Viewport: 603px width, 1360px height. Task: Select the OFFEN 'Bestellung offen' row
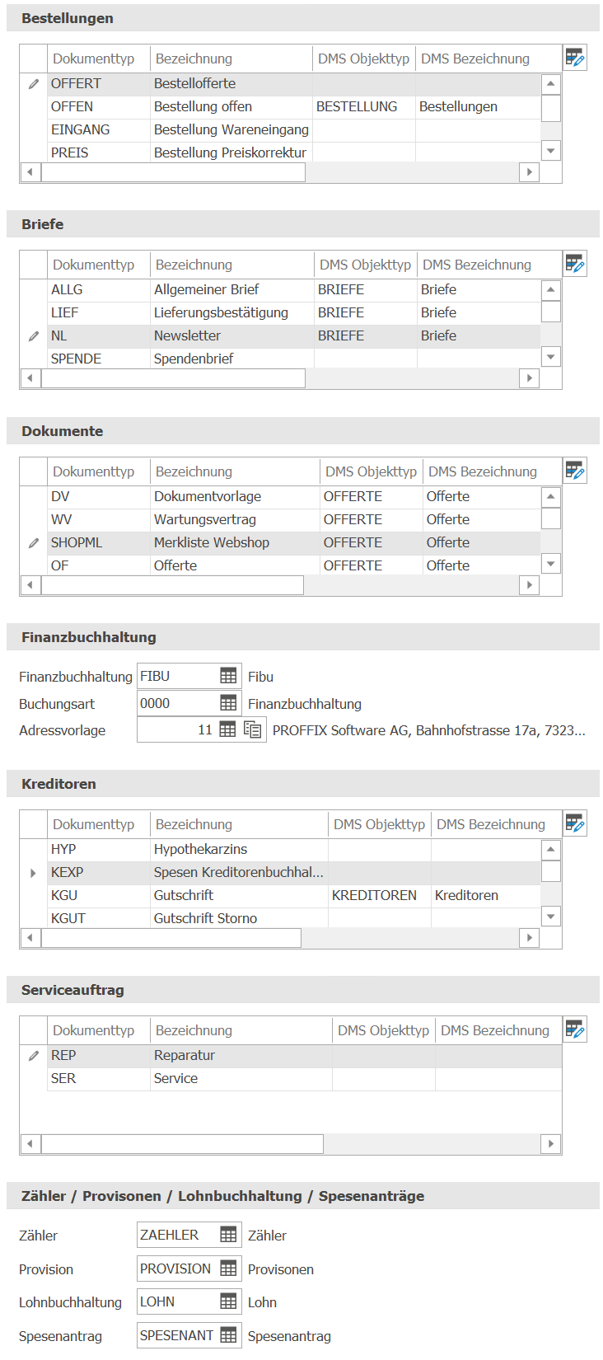294,106
